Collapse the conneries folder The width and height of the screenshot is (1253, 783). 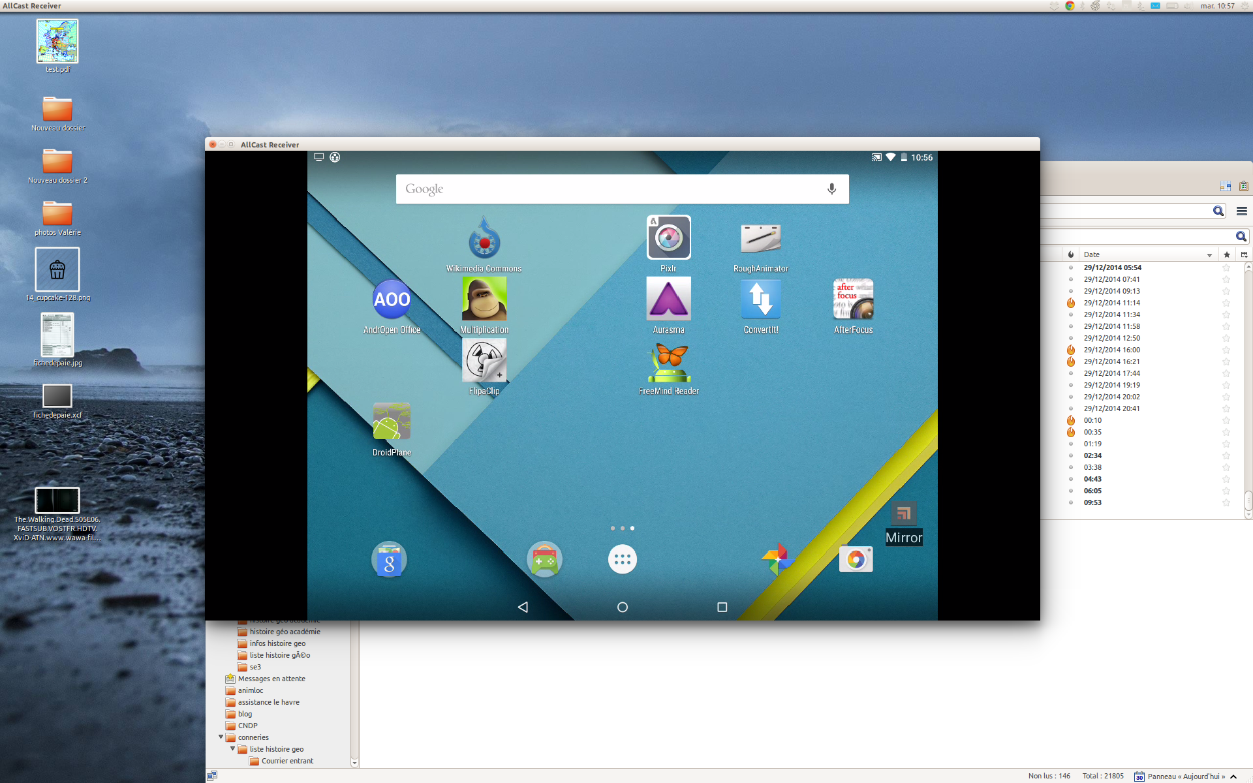(221, 737)
